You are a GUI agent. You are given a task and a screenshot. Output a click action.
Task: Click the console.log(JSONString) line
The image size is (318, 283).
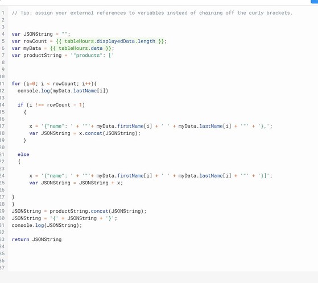click(x=47, y=225)
